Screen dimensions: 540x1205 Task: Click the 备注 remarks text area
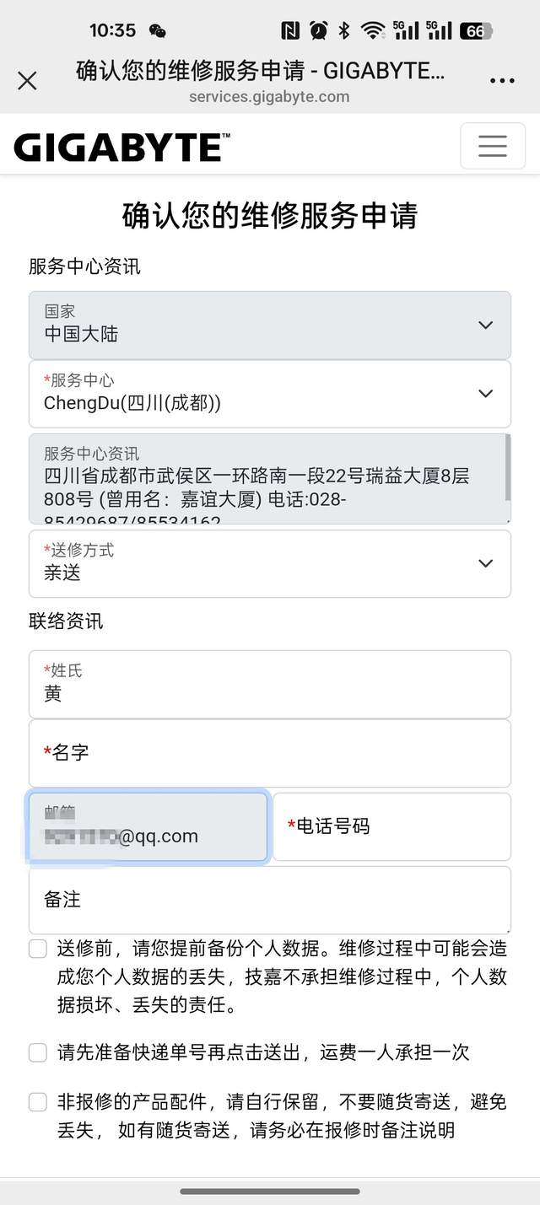270,900
